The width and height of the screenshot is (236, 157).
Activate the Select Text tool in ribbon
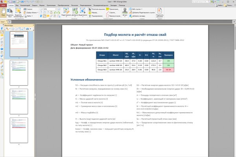point(10,13)
